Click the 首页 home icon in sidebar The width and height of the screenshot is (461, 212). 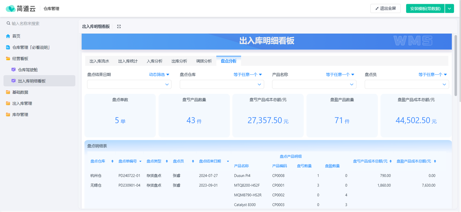[x=8, y=36]
